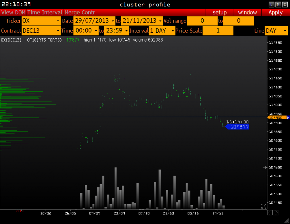The width and height of the screenshot is (290, 224).
Task: Open the Interval dropdown set to 1 DAY
Action: click(x=162, y=31)
